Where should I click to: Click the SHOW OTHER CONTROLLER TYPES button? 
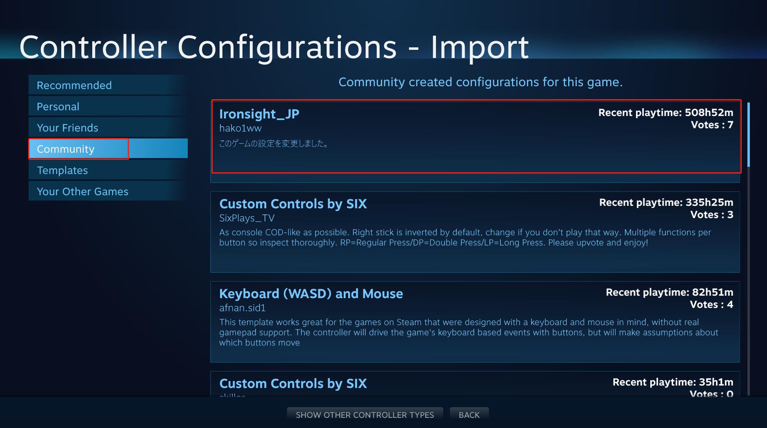365,415
